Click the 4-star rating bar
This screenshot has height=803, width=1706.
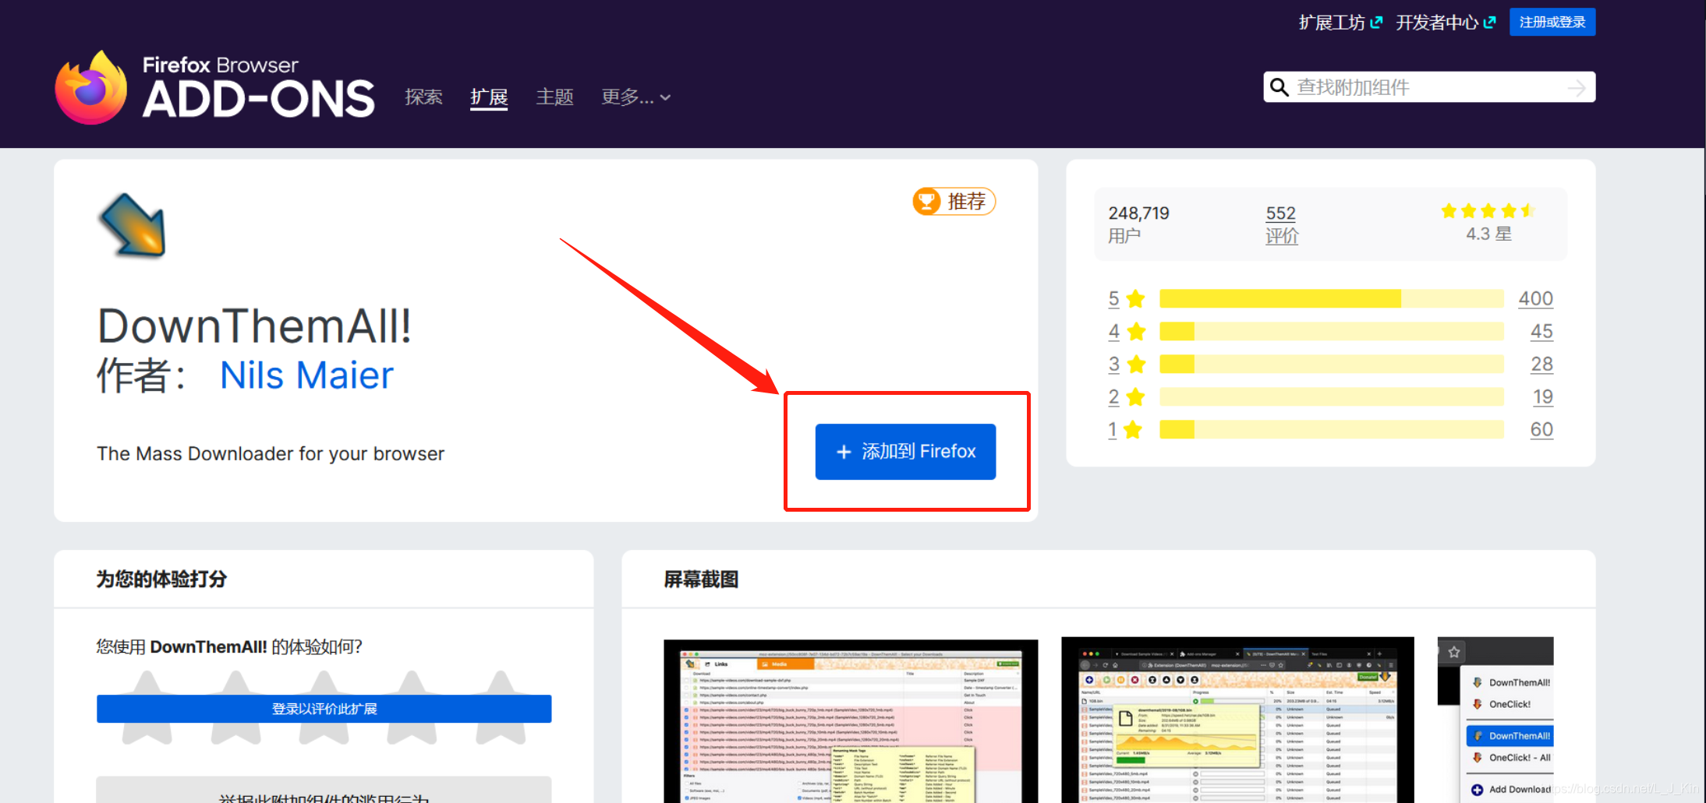point(1332,331)
